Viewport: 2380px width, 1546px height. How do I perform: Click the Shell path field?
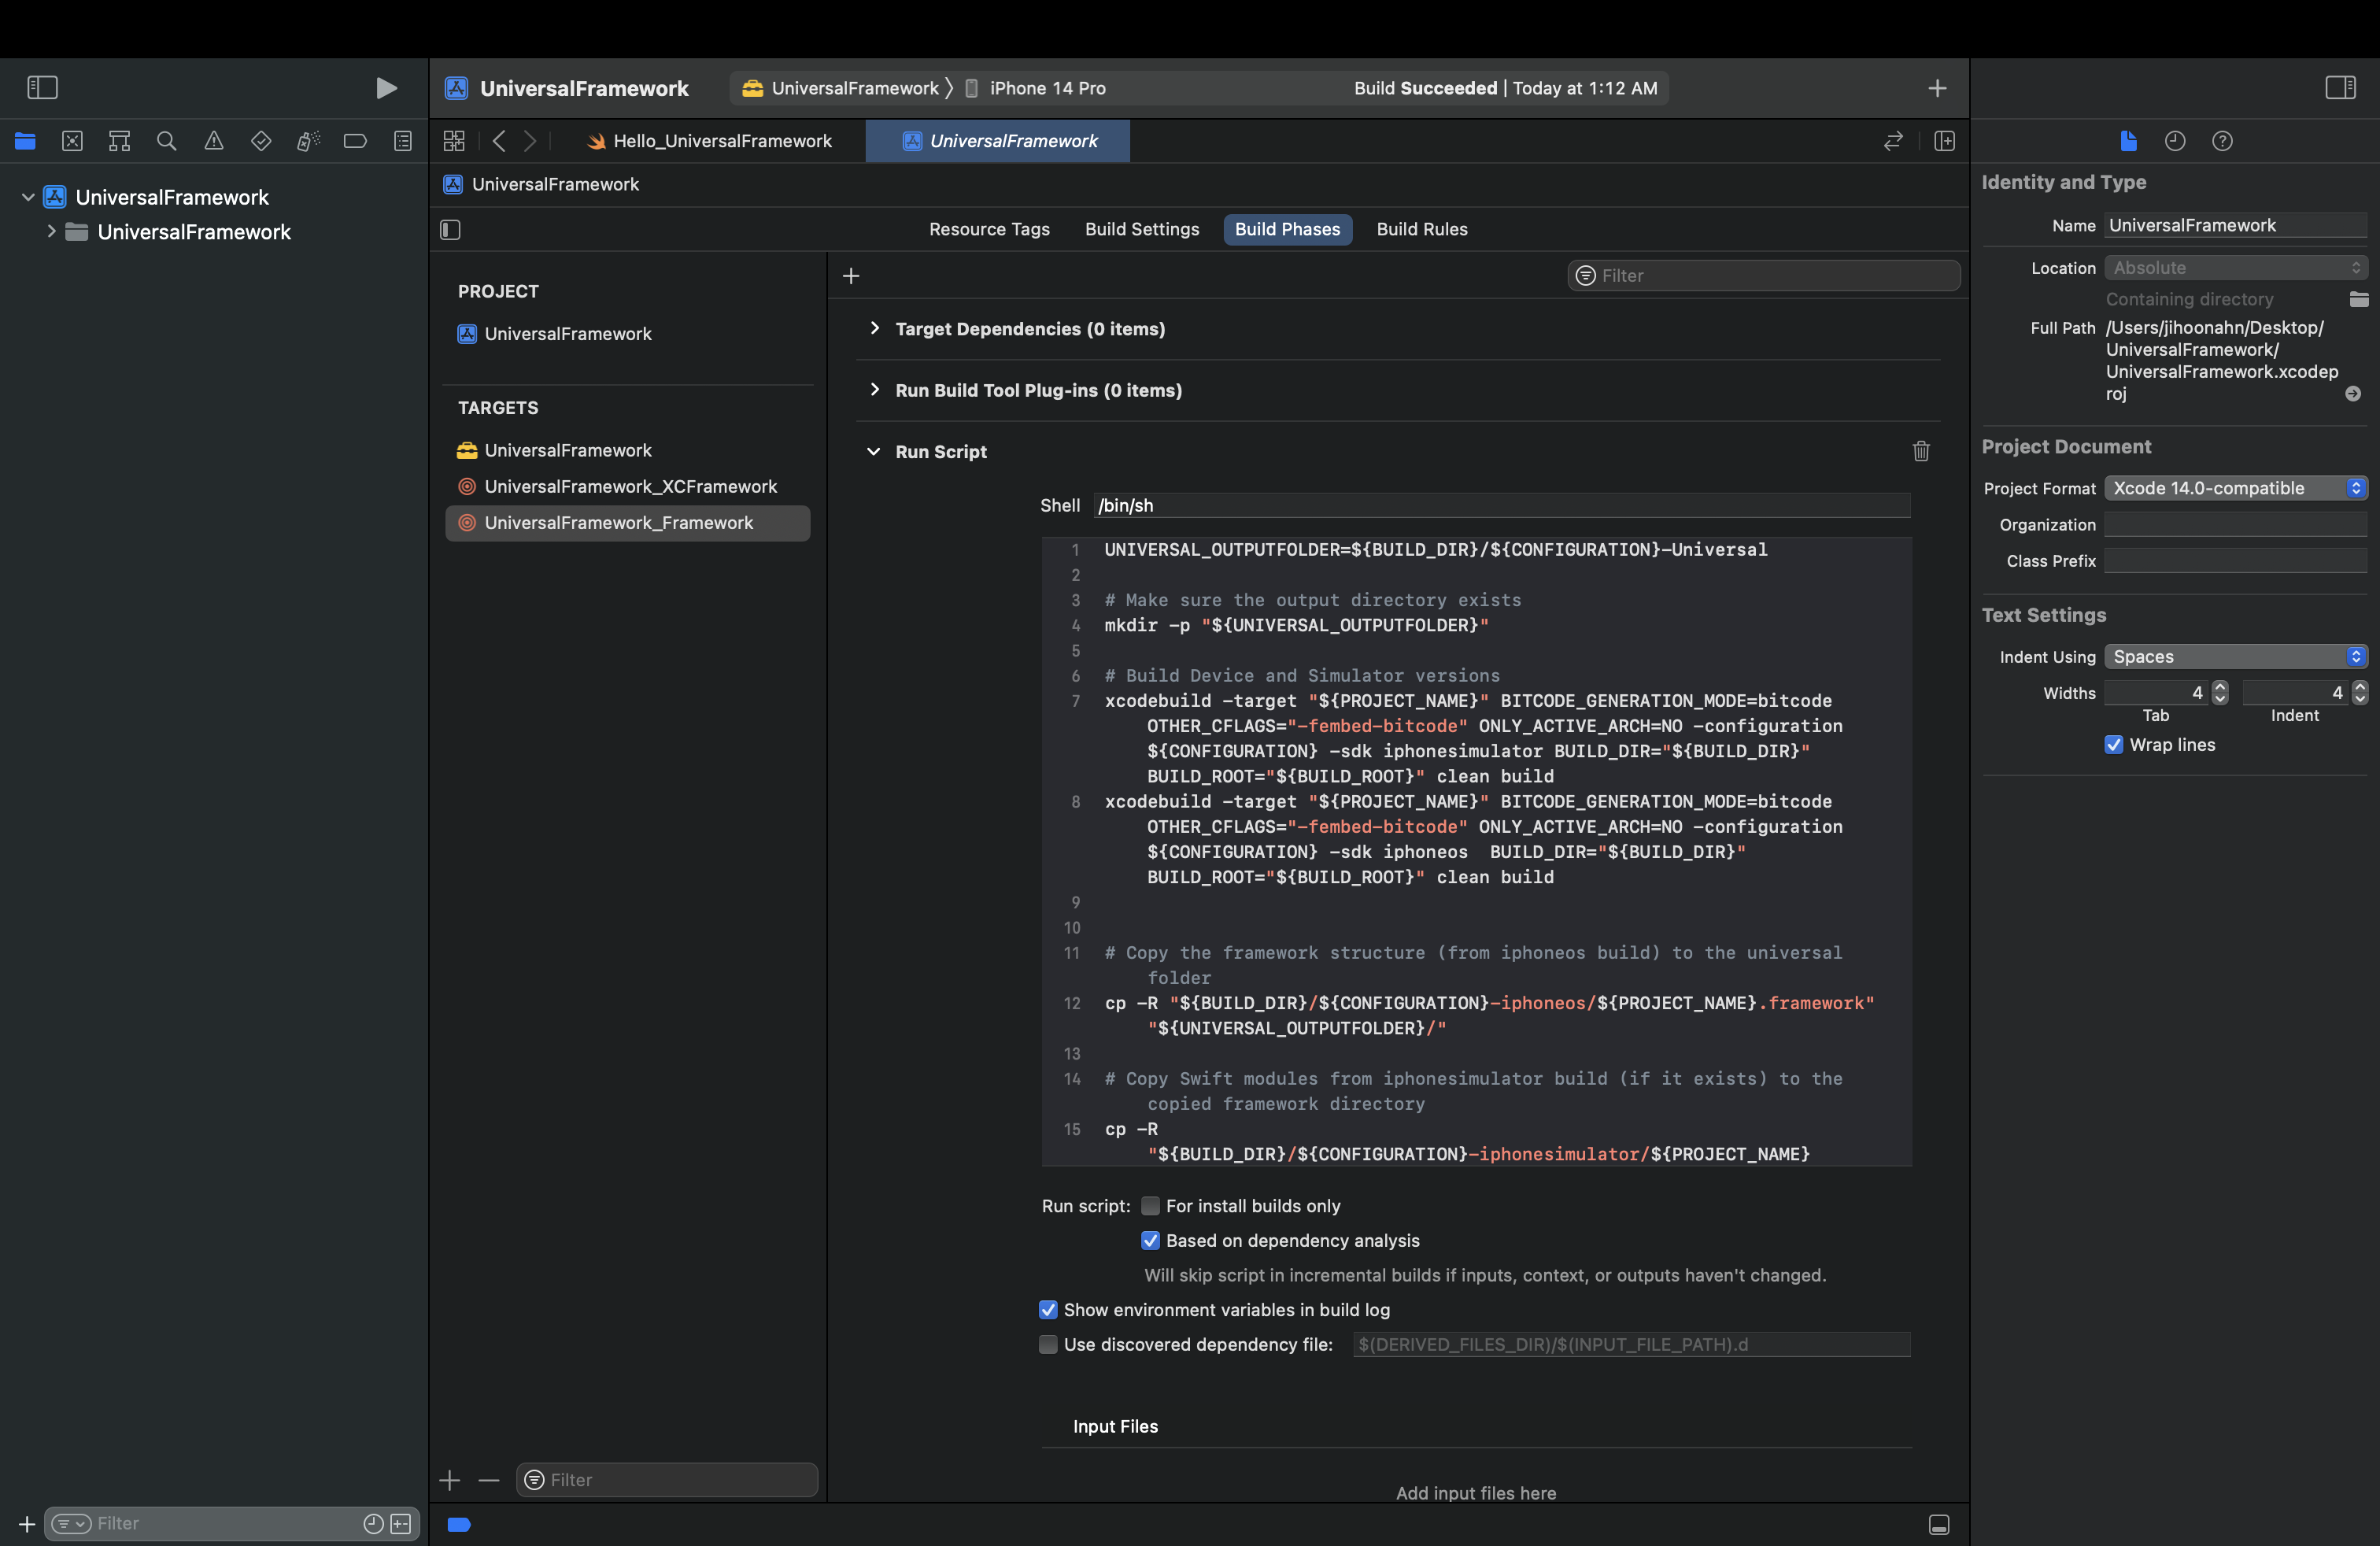pos(1502,506)
